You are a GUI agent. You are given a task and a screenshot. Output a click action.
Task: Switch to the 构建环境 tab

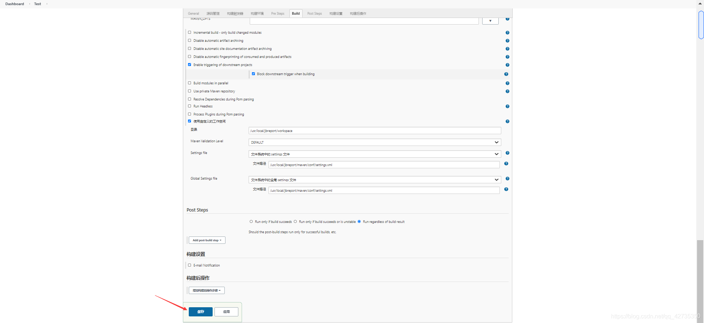point(257,14)
